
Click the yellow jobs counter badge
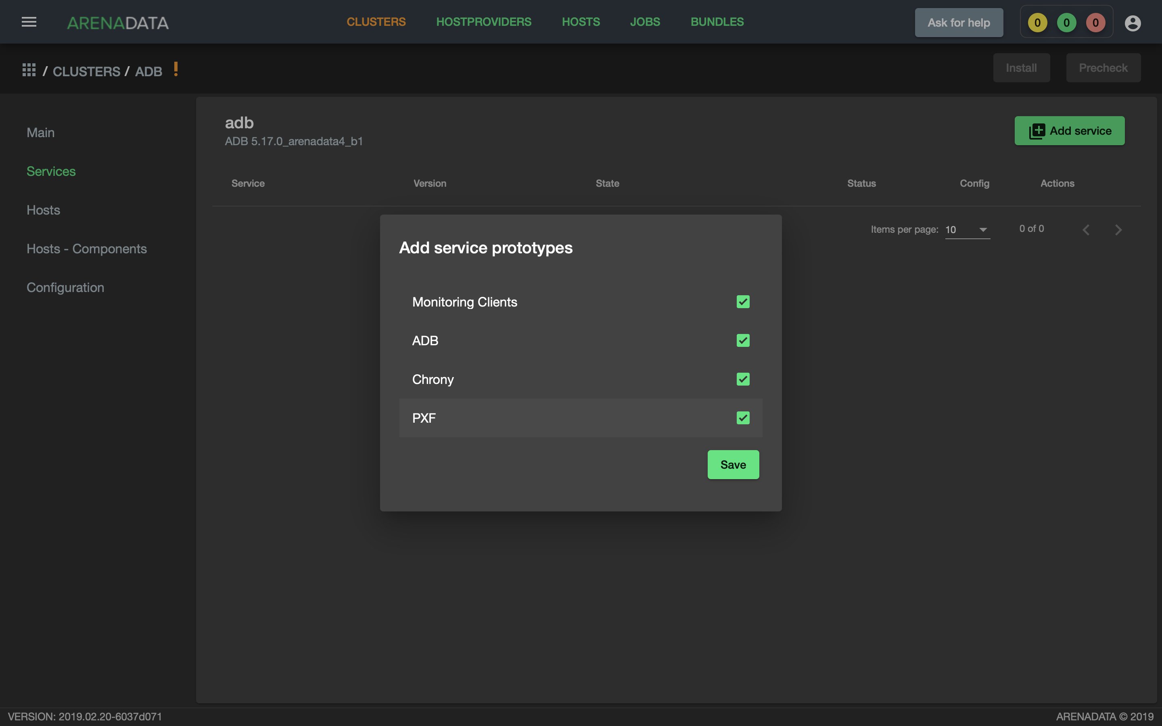tap(1037, 23)
